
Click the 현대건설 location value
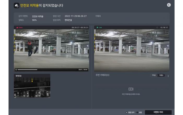pyautogui.click(x=68, y=20)
